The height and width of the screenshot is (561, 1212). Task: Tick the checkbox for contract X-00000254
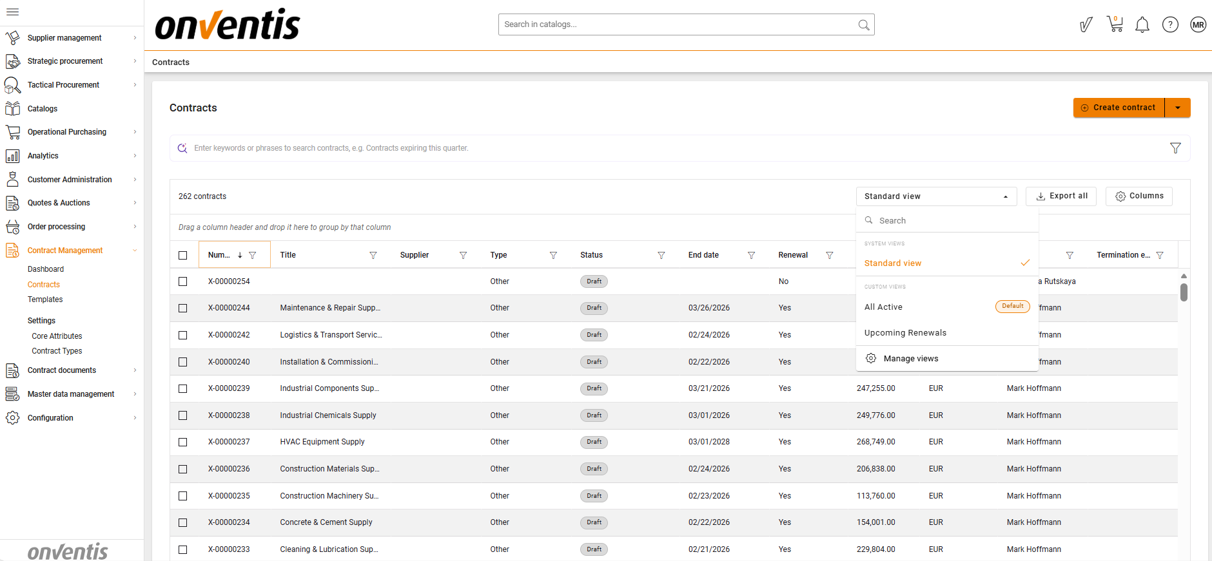pyautogui.click(x=183, y=281)
